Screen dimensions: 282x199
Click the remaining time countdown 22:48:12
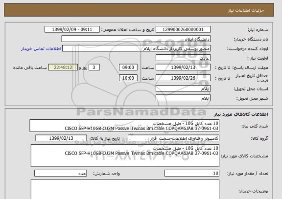[63, 67]
